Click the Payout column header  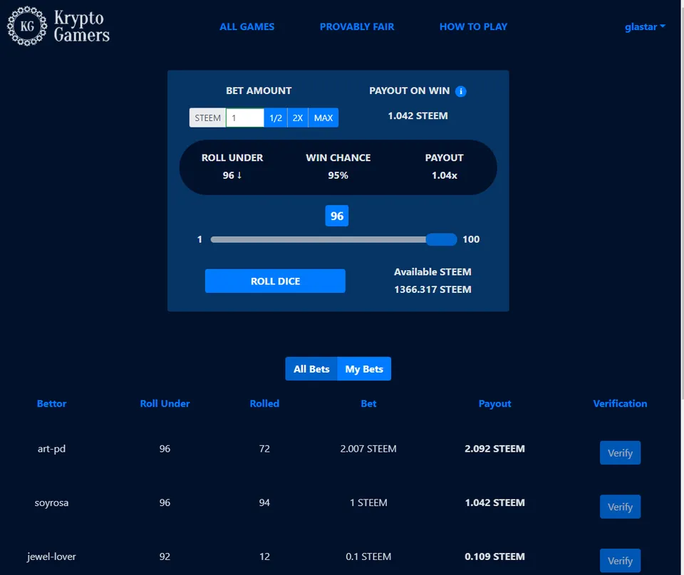coord(494,403)
